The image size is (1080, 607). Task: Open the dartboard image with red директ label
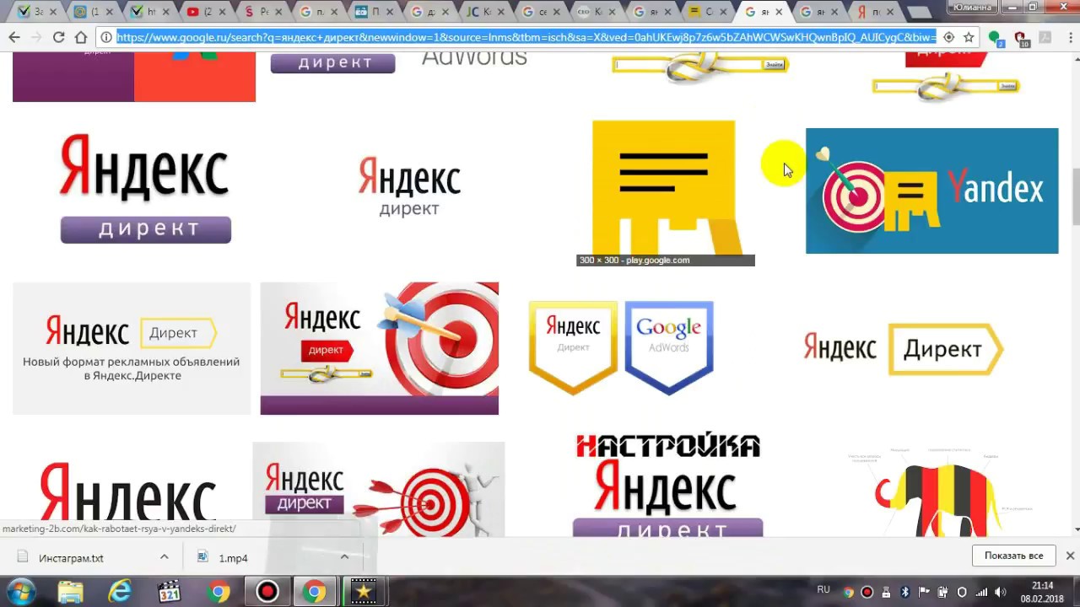[379, 348]
